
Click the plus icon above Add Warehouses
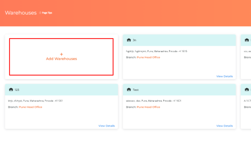[x=62, y=54]
